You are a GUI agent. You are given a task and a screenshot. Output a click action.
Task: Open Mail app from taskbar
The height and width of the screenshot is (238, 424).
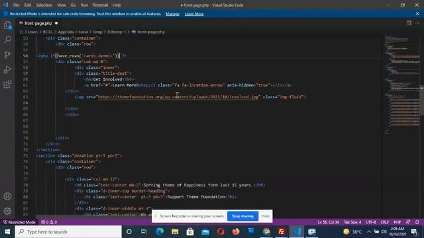pos(205,231)
